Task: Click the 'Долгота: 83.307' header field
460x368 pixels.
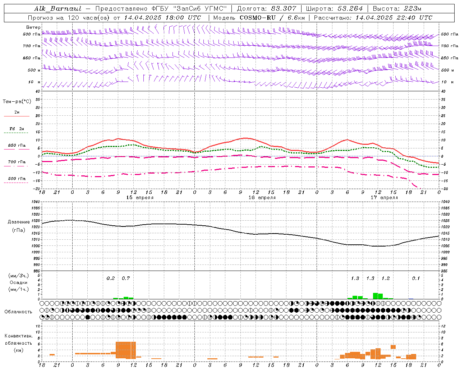Action: click(x=267, y=9)
